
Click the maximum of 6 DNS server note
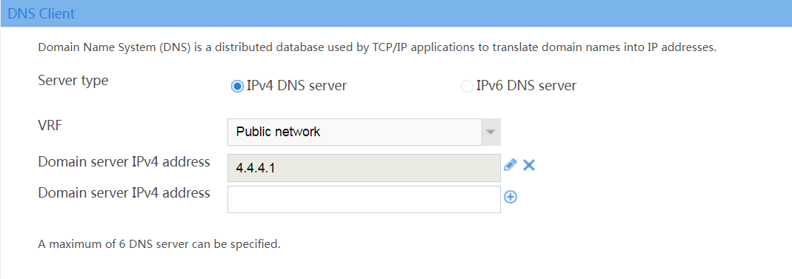159,245
